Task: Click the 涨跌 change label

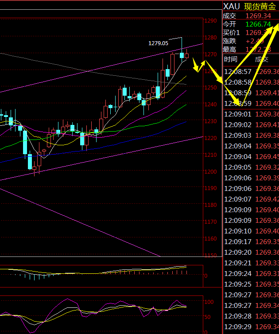Action: [x=229, y=41]
